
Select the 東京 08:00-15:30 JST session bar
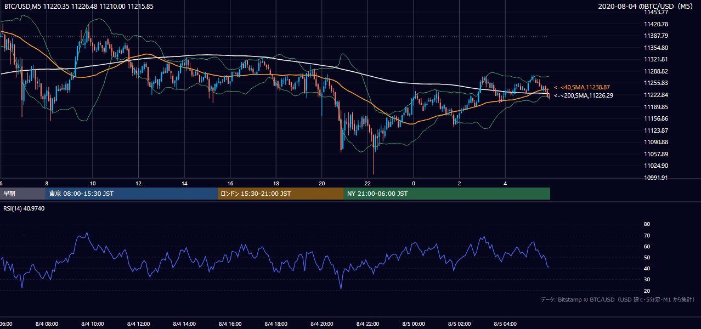131,194
